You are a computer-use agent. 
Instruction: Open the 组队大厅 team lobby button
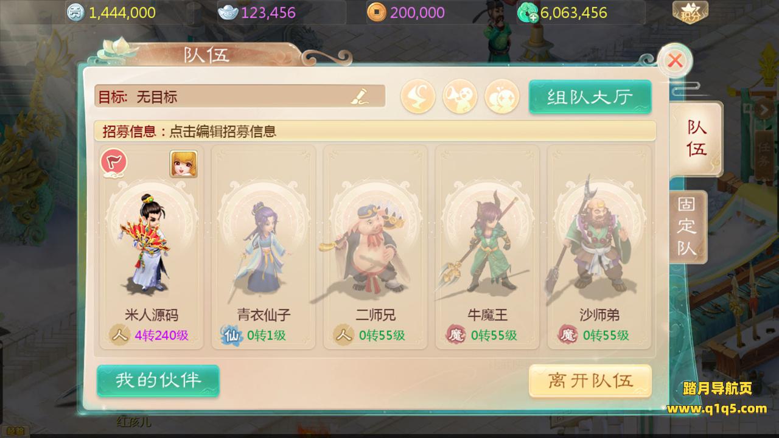tap(590, 97)
